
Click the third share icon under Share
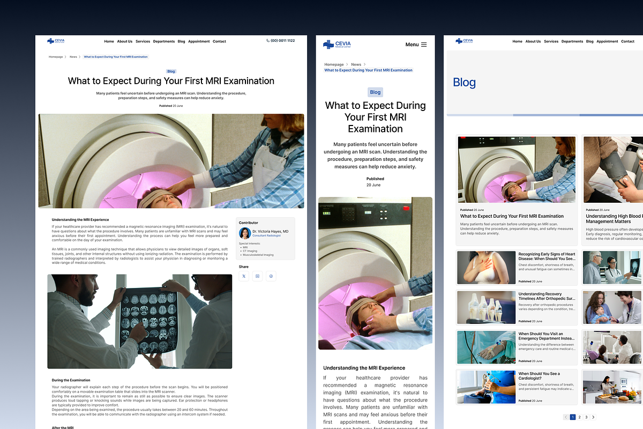pos(271,276)
